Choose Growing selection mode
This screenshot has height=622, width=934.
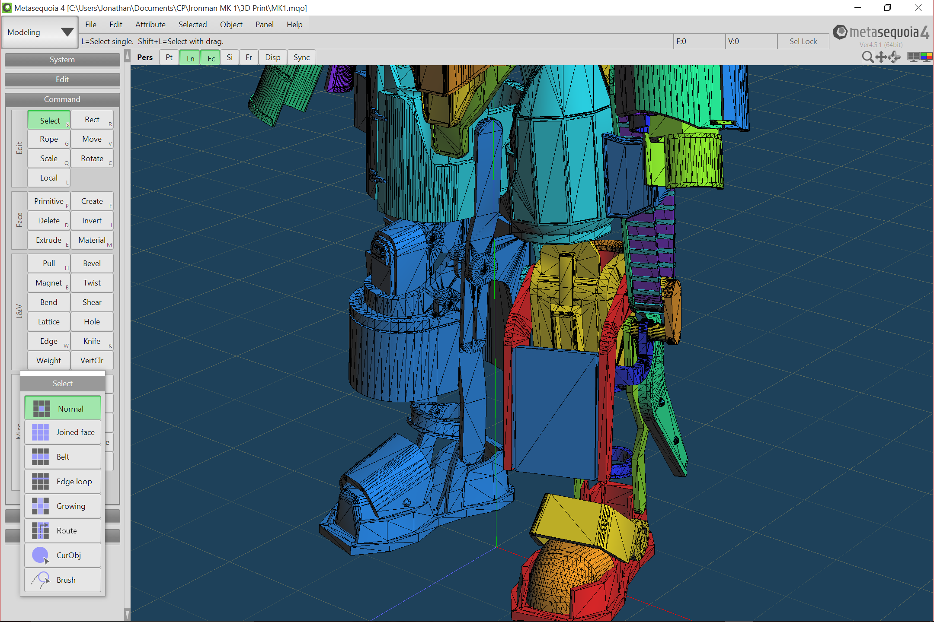pyautogui.click(x=63, y=506)
